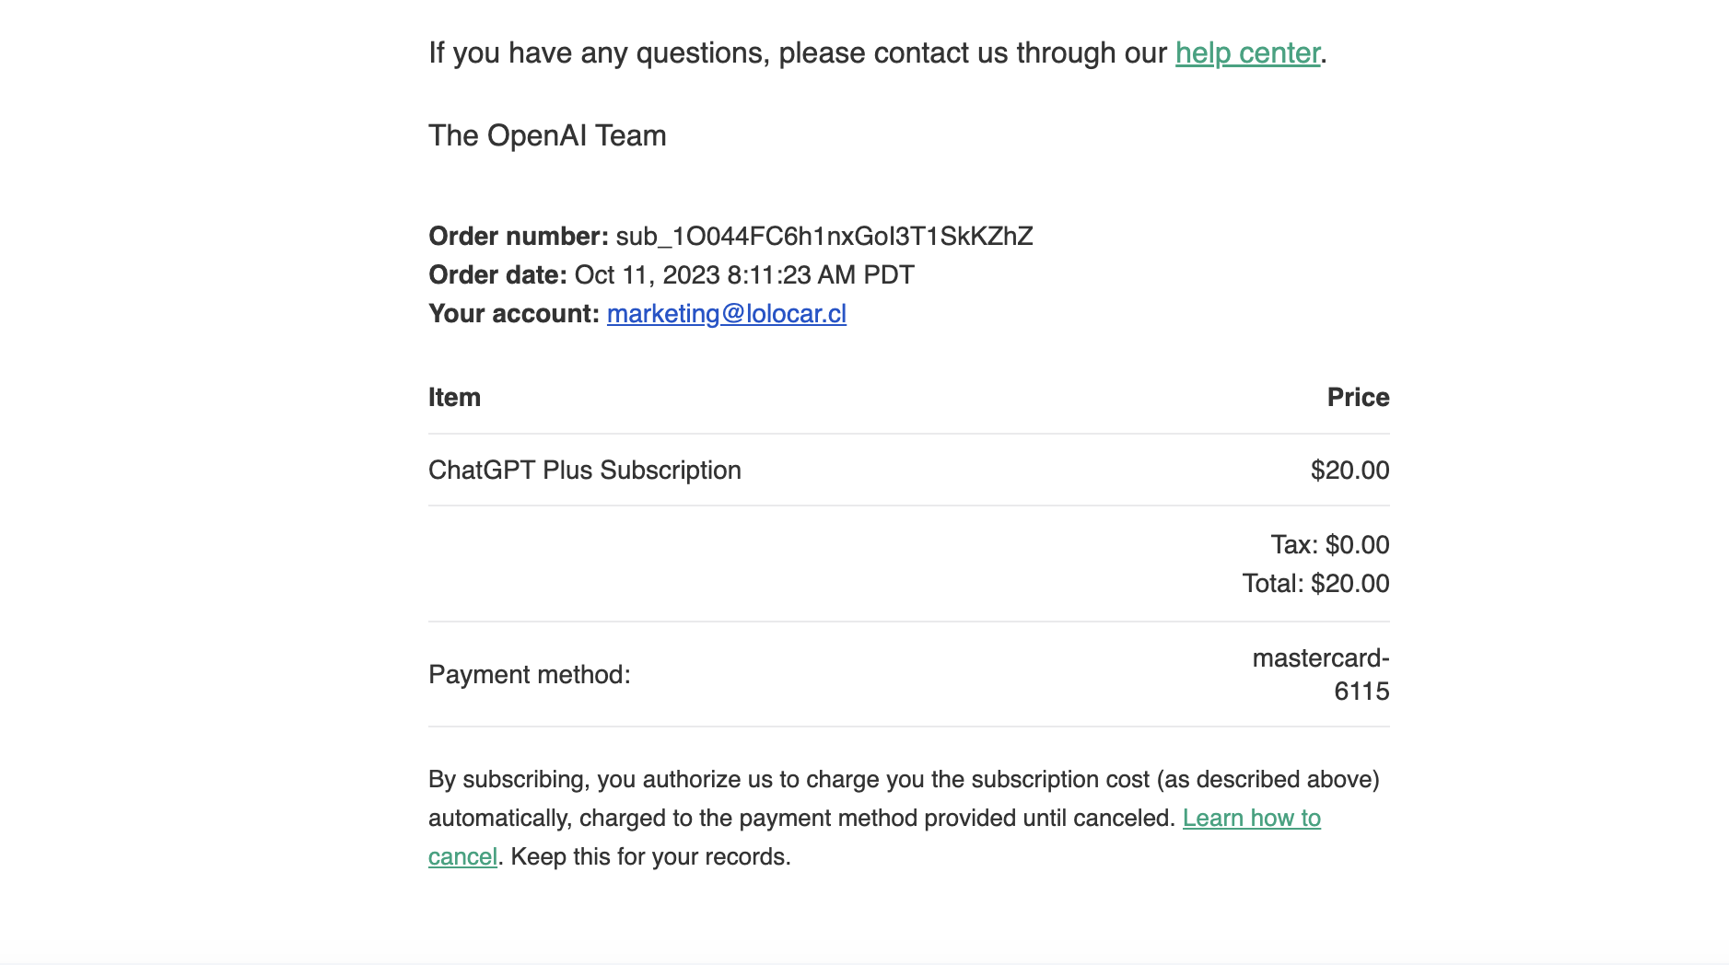The height and width of the screenshot is (965, 1729).
Task: Click the "Order number:" bold label
Action: coord(518,237)
